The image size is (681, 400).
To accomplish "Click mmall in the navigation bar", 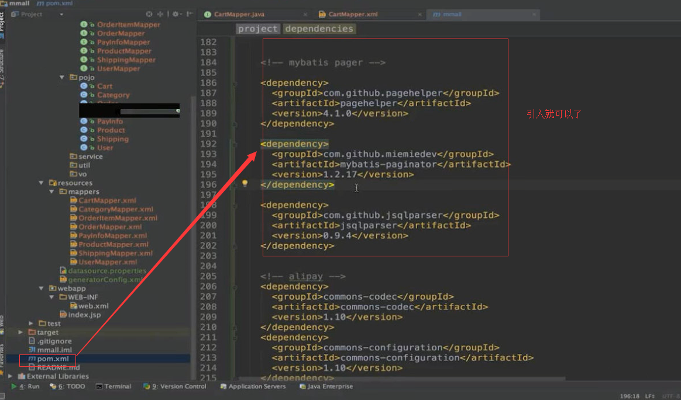I will [16, 3].
